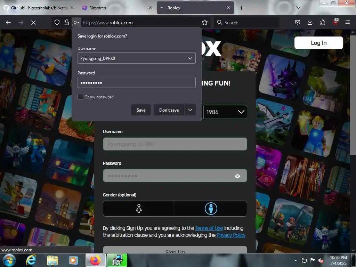Open the network tray icon
356x267 pixels.
(x=304, y=260)
